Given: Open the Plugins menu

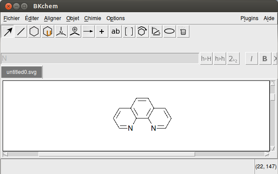Looking at the screenshot, I should click(x=249, y=18).
